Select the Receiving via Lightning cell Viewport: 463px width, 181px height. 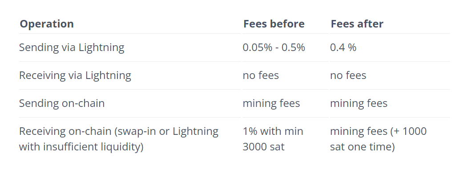click(x=75, y=75)
